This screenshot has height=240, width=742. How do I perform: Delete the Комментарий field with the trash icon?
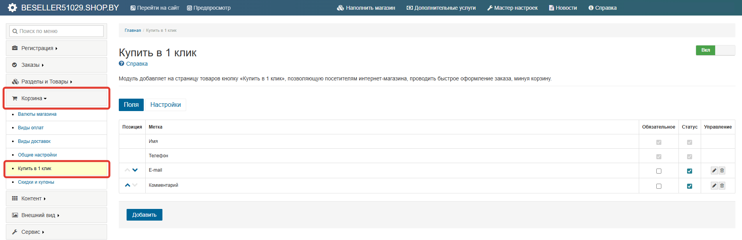(x=722, y=186)
